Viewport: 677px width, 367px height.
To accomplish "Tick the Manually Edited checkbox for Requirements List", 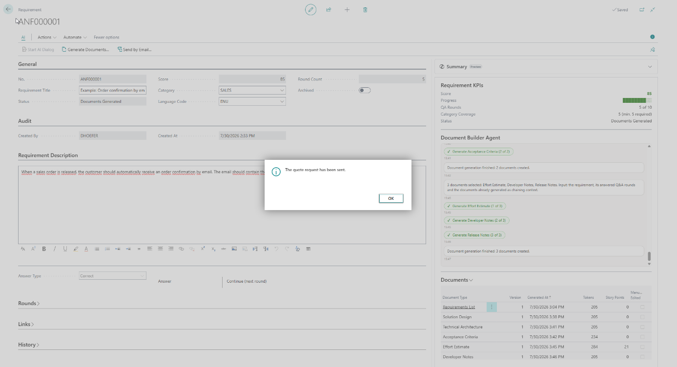I will pyautogui.click(x=642, y=307).
